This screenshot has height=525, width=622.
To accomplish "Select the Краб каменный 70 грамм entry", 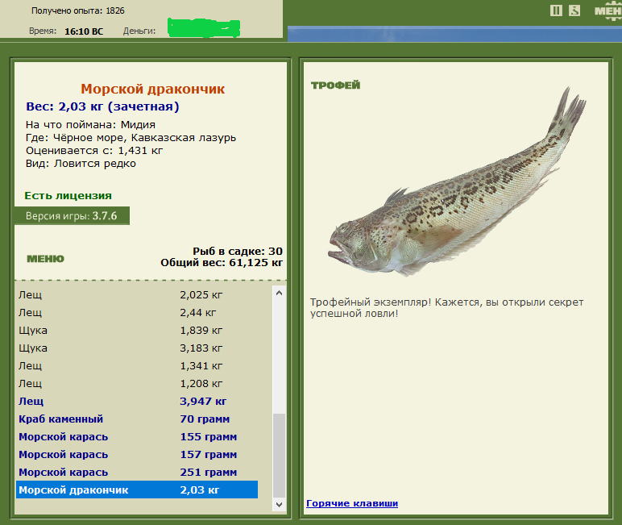I will [x=137, y=419].
